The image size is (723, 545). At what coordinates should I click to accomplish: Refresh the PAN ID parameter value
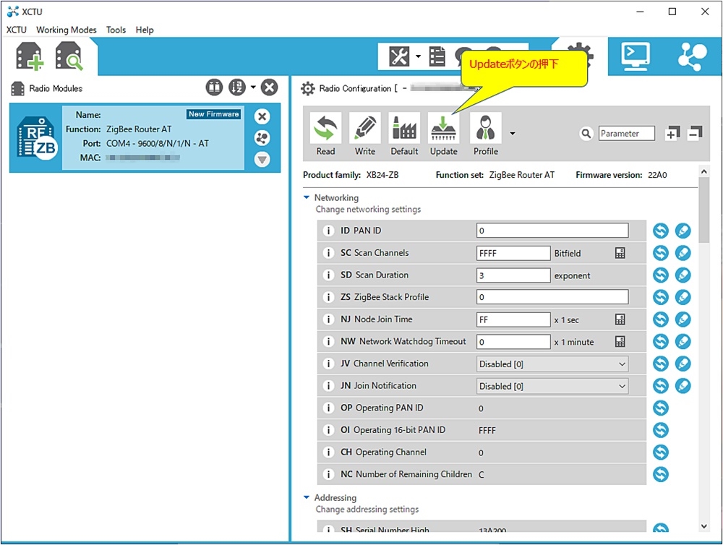pyautogui.click(x=660, y=231)
